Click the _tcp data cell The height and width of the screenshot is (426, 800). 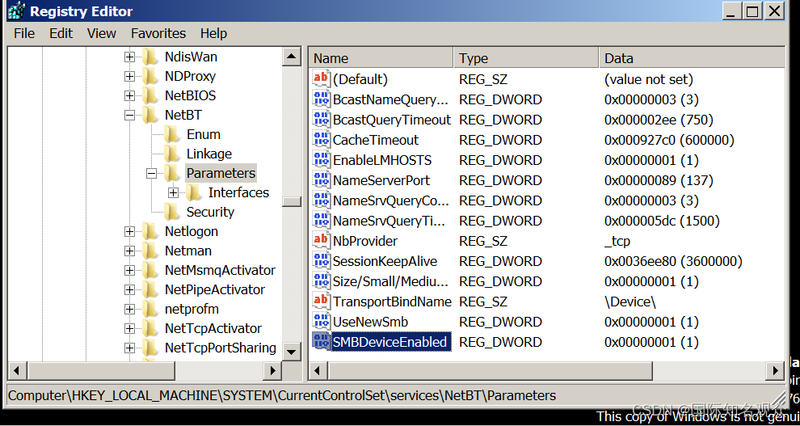click(x=617, y=241)
